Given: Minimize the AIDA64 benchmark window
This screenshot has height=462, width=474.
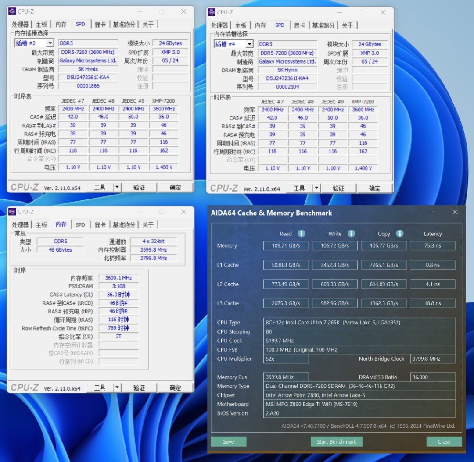Looking at the screenshot, I should tap(433, 212).
